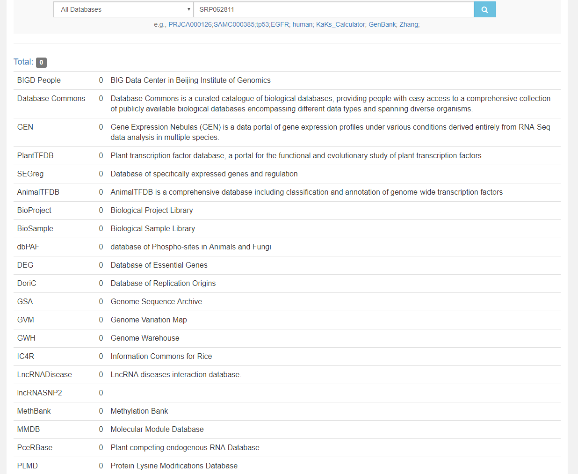Image resolution: width=578 pixels, height=474 pixels.
Task: Select the PceRBase row name
Action: pos(35,448)
